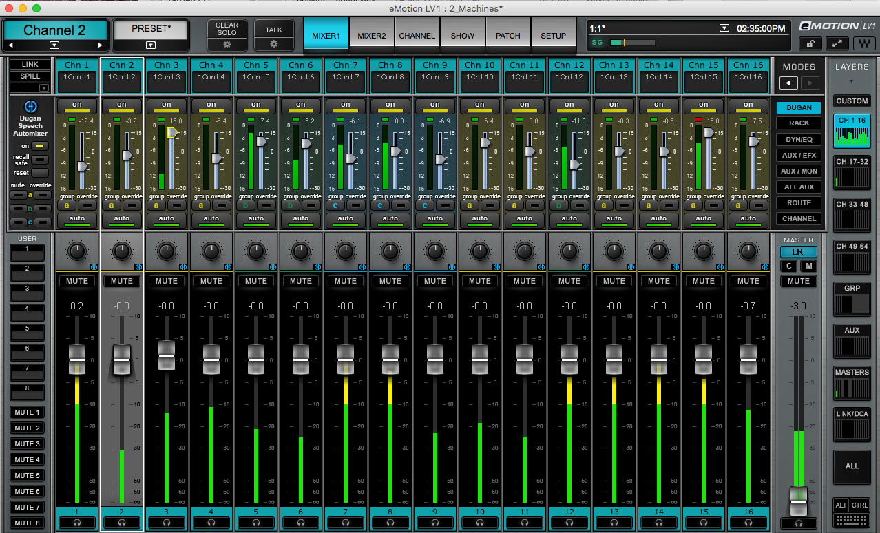Toggle the Dugan 'on' button for Chn 3
Image resolution: width=880 pixels, height=533 pixels.
167,105
